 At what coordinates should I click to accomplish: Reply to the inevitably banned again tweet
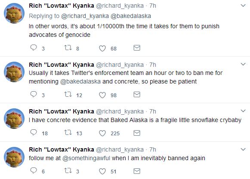tap(34, 170)
